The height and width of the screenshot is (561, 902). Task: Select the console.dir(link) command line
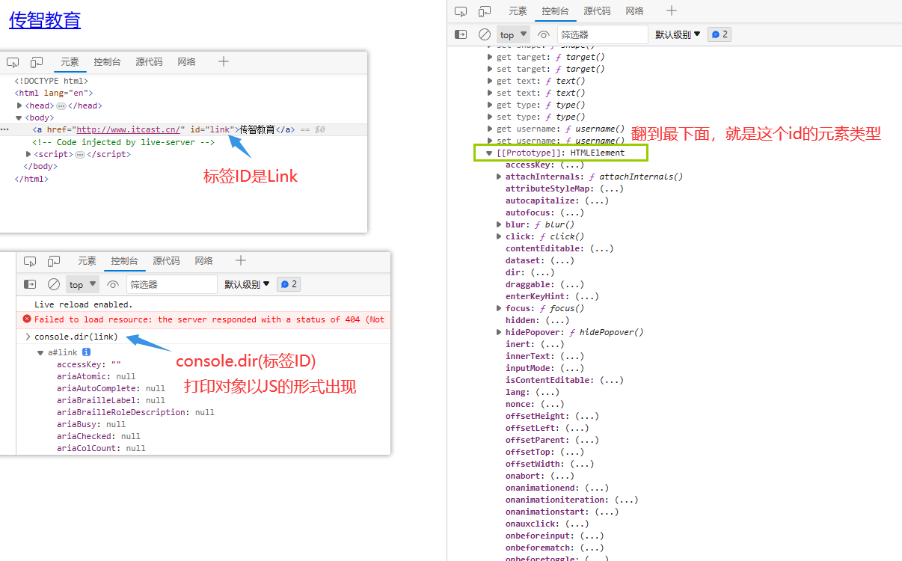tap(76, 337)
